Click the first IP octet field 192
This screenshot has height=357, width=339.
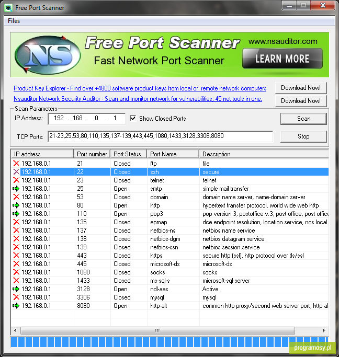point(59,118)
